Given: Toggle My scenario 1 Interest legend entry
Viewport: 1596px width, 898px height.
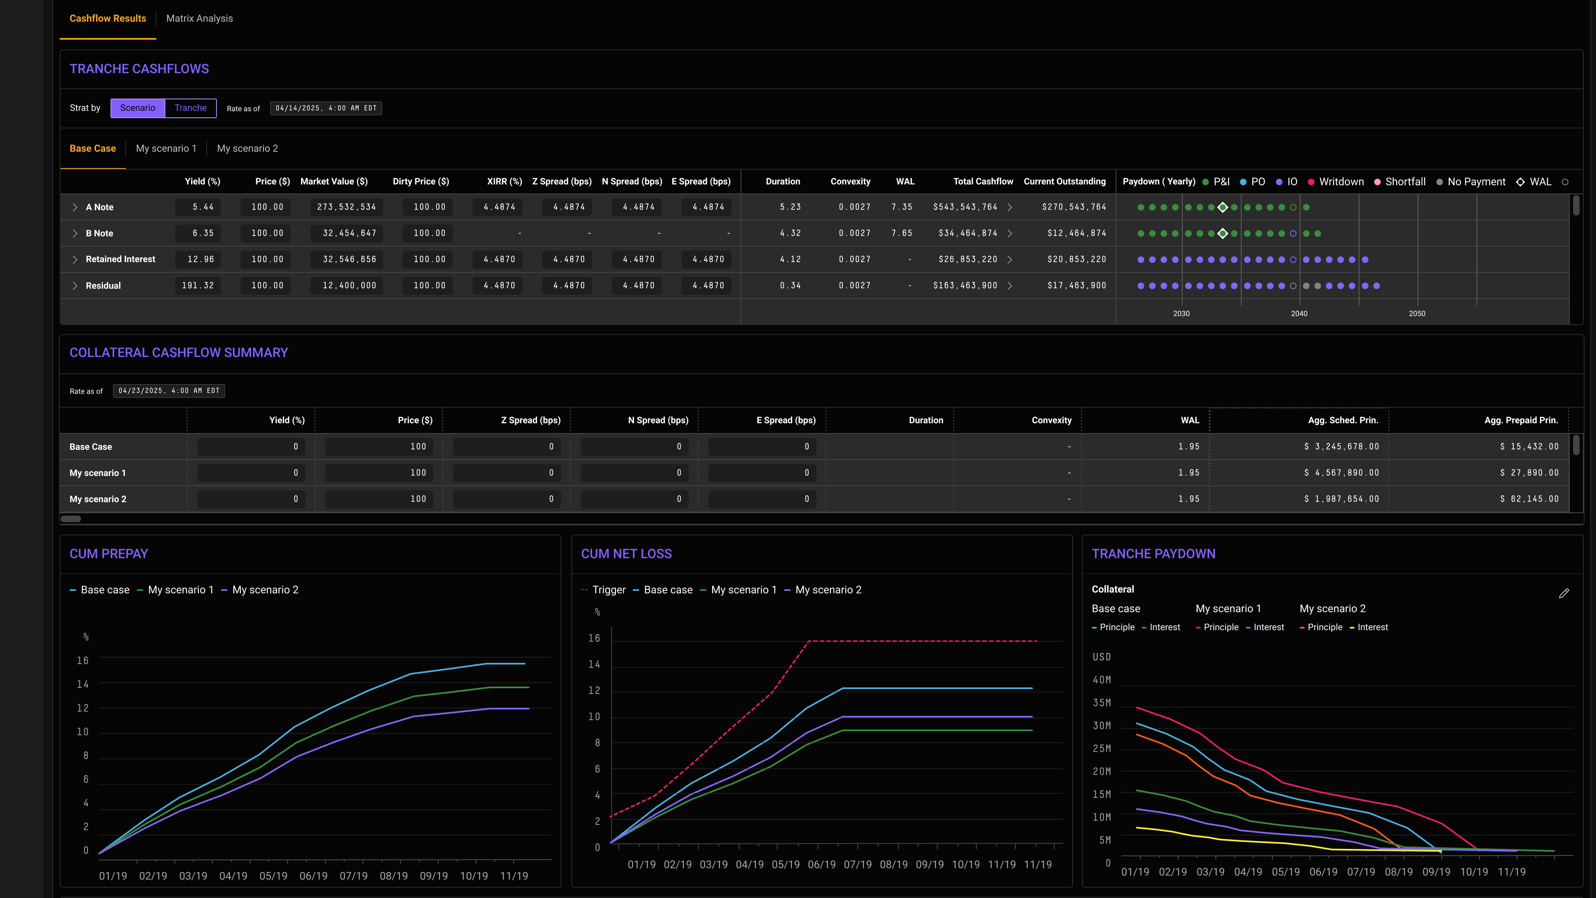Looking at the screenshot, I should [x=1265, y=627].
